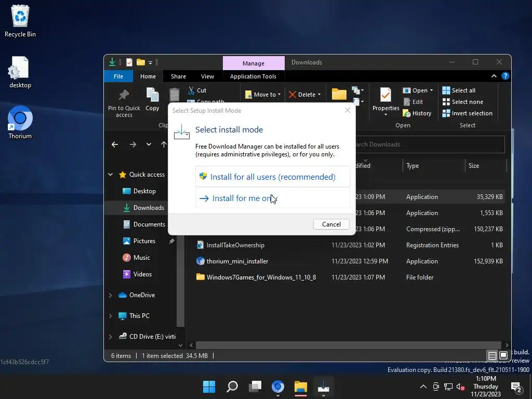This screenshot has height=399, width=532.
Task: Open Task View on the taskbar
Action: [x=255, y=387]
